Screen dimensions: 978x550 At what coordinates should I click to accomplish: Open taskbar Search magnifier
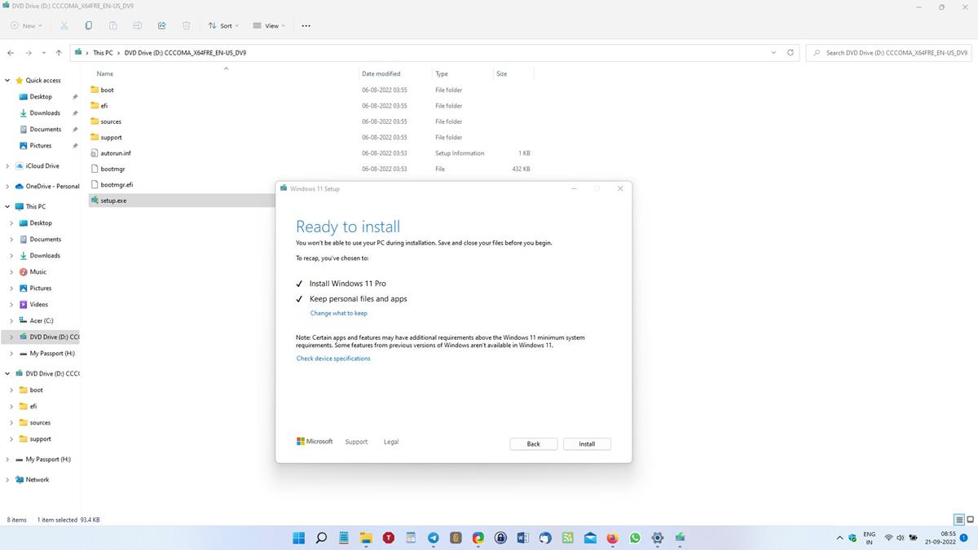coord(321,538)
